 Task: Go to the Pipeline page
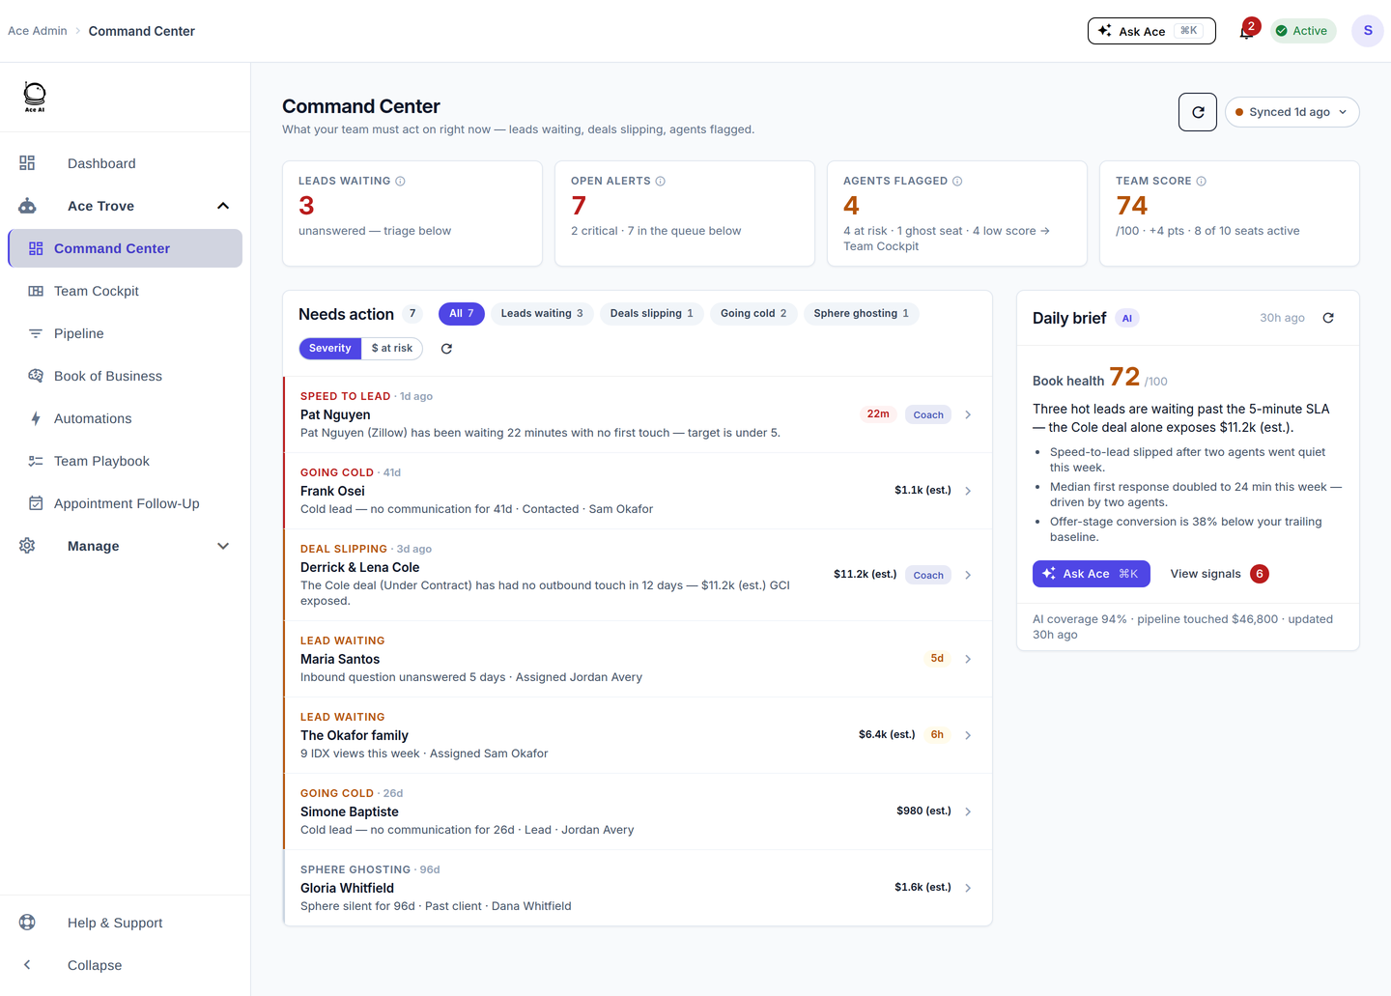click(125, 333)
